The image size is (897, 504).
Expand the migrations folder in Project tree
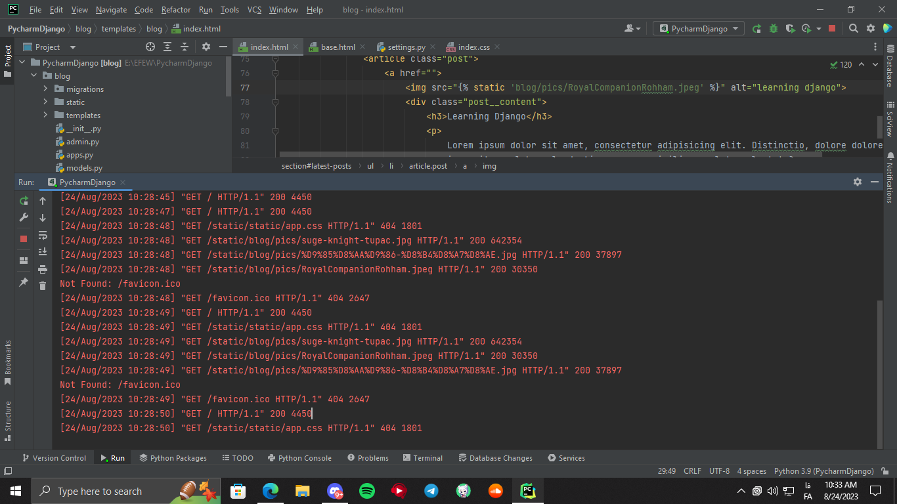coord(45,89)
